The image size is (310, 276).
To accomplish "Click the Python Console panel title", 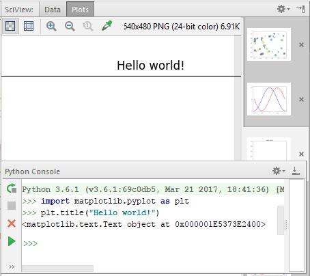I will click(33, 171).
